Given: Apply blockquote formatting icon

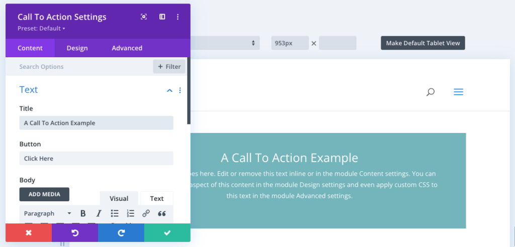Looking at the screenshot, I should 161,213.
